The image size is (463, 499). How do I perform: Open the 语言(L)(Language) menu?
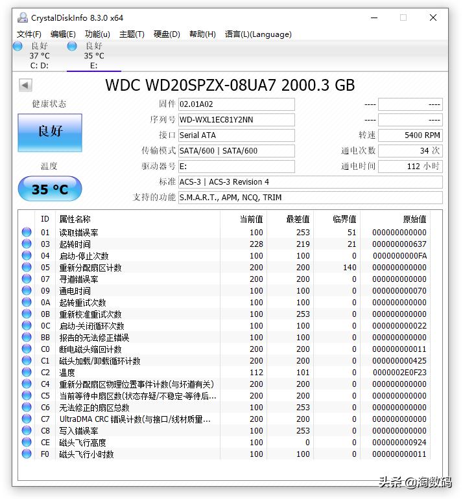click(258, 34)
